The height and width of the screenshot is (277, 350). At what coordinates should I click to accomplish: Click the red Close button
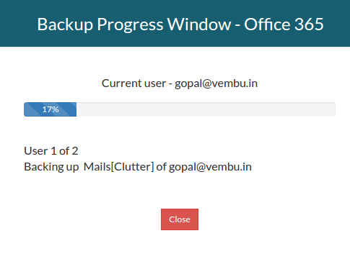(180, 219)
